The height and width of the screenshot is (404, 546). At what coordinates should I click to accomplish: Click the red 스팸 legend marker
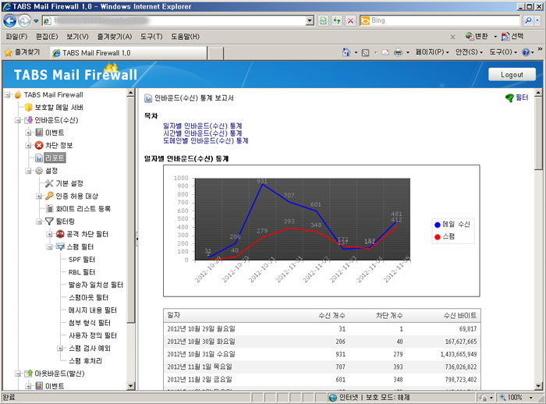tap(438, 237)
